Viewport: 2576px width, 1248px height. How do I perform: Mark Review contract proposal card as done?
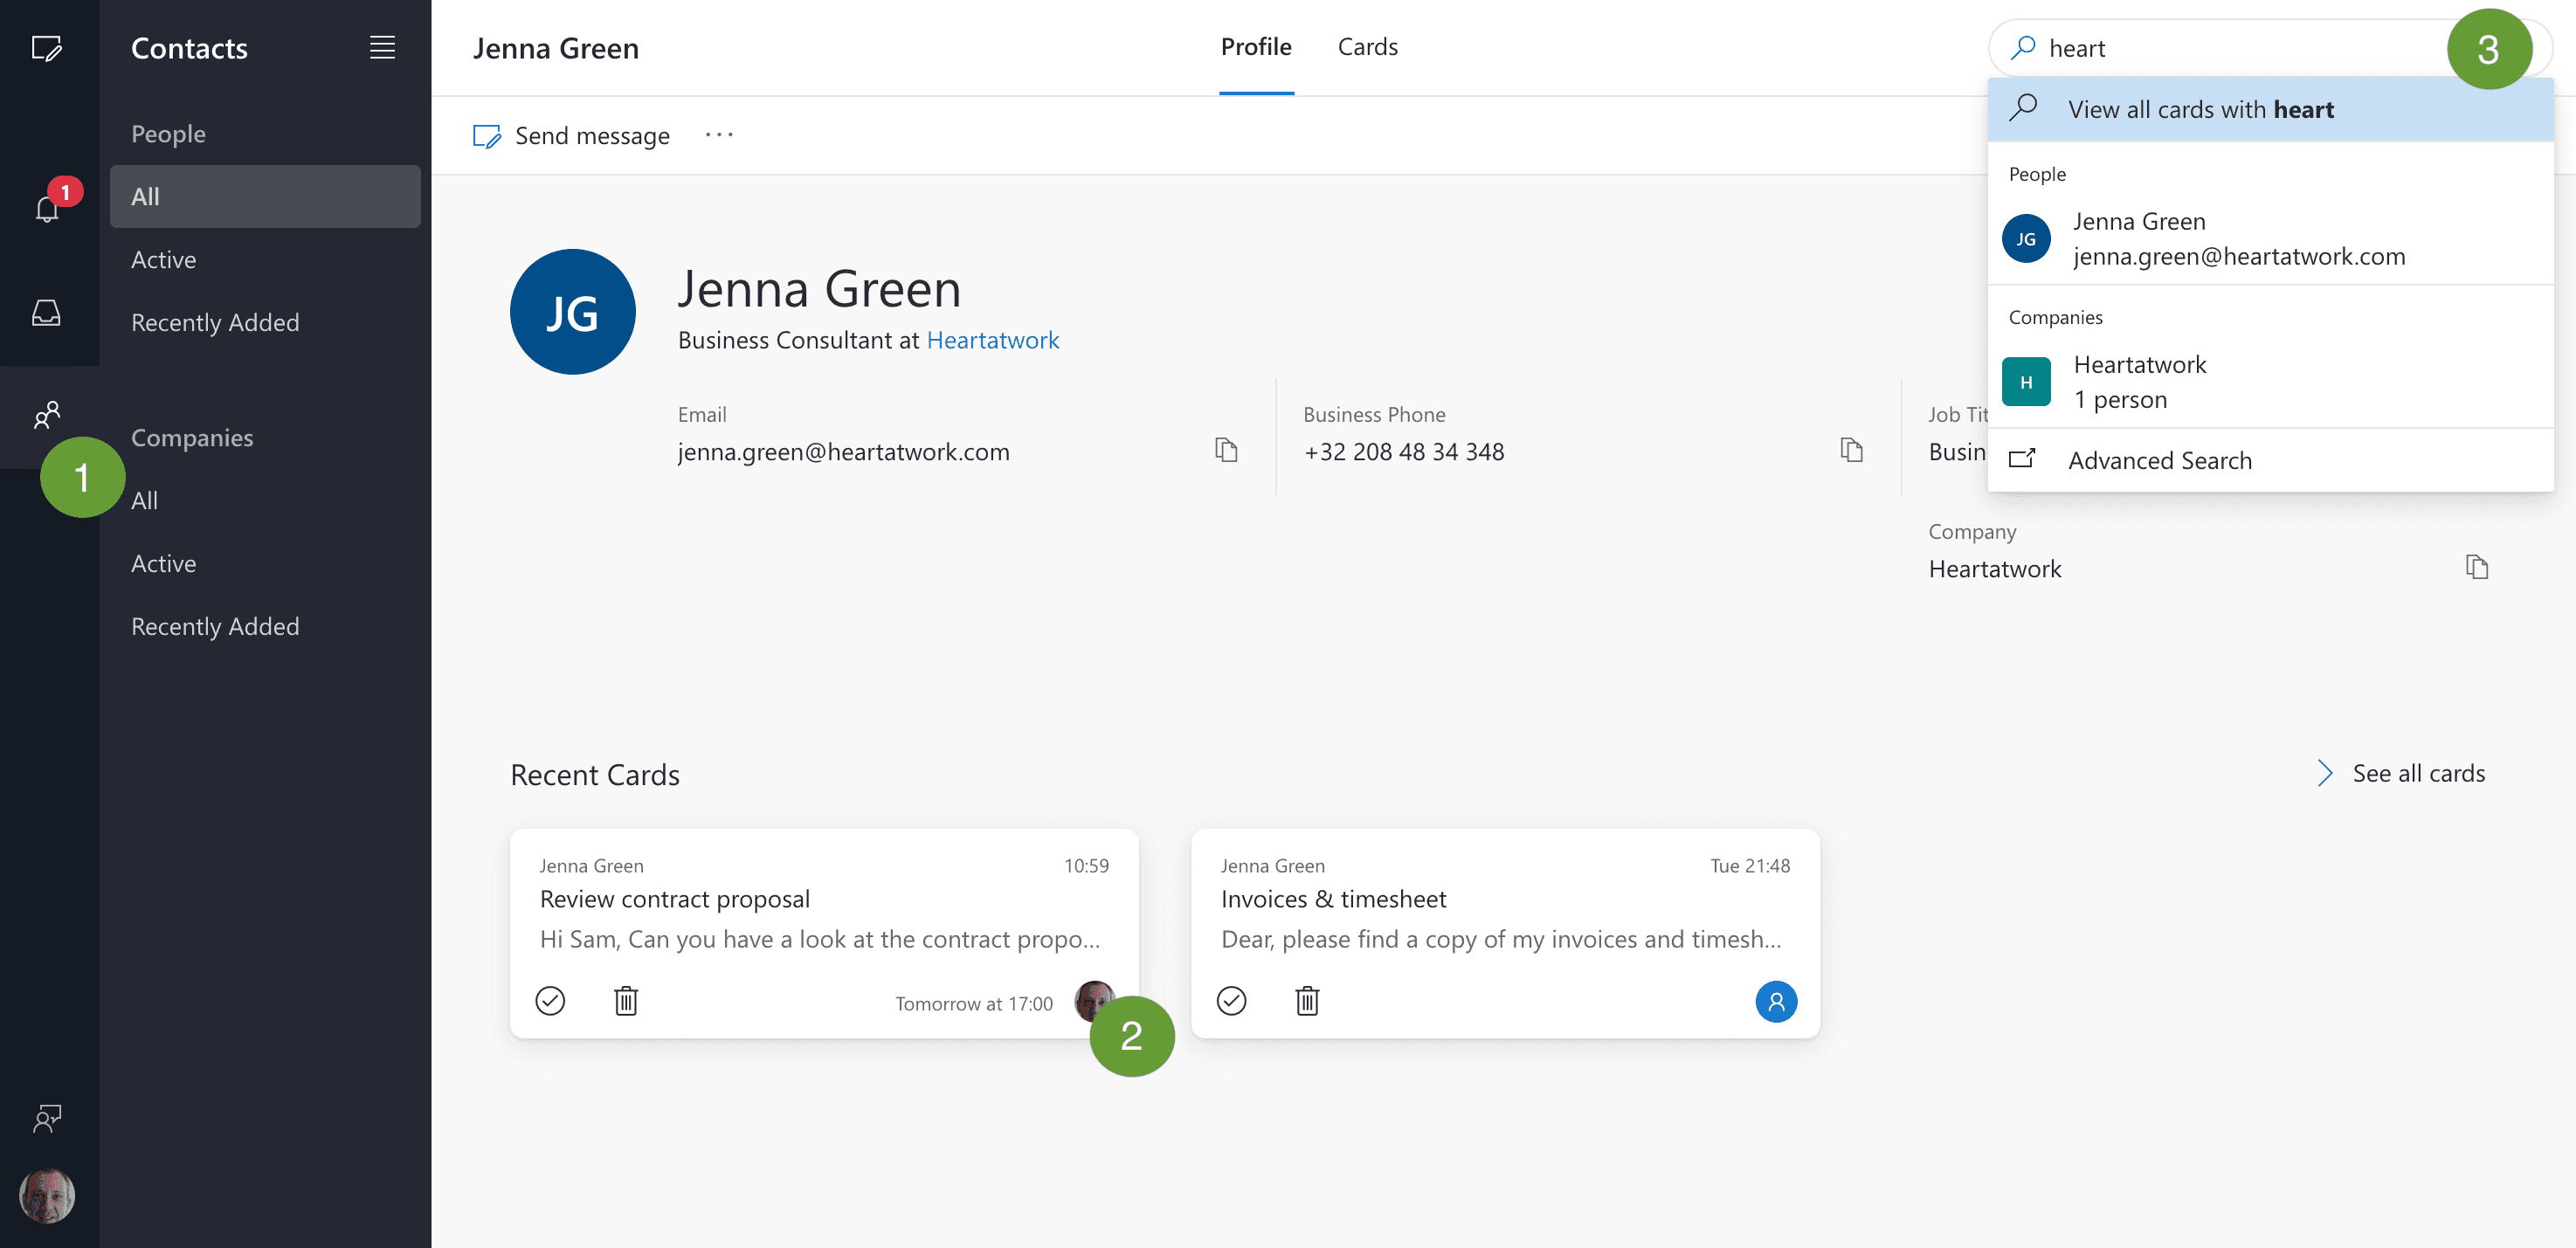(x=550, y=1001)
